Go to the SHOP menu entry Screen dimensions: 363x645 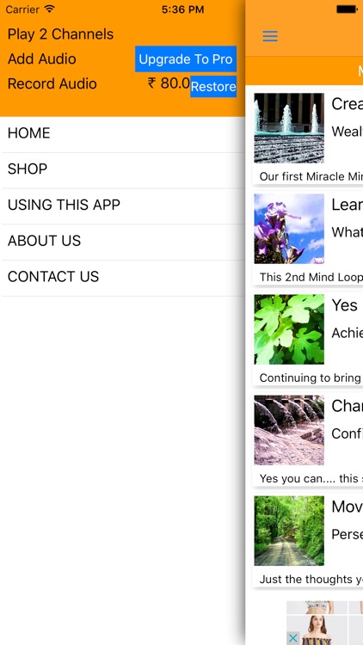(x=123, y=169)
